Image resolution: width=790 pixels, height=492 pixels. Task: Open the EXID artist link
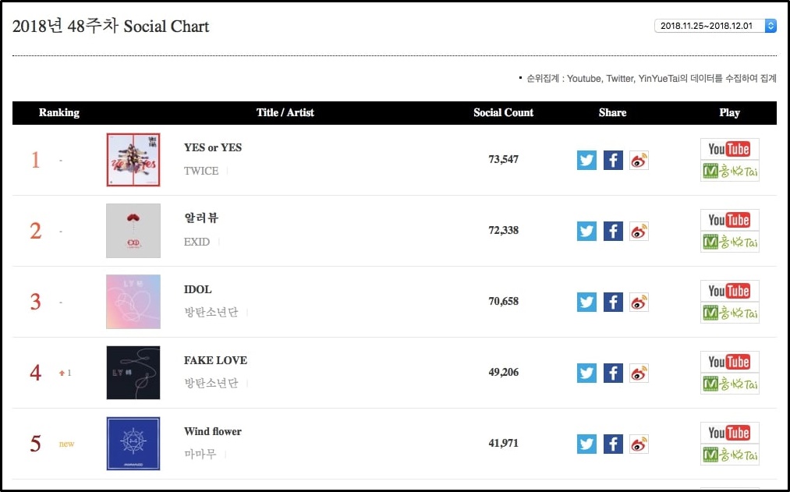tap(197, 242)
